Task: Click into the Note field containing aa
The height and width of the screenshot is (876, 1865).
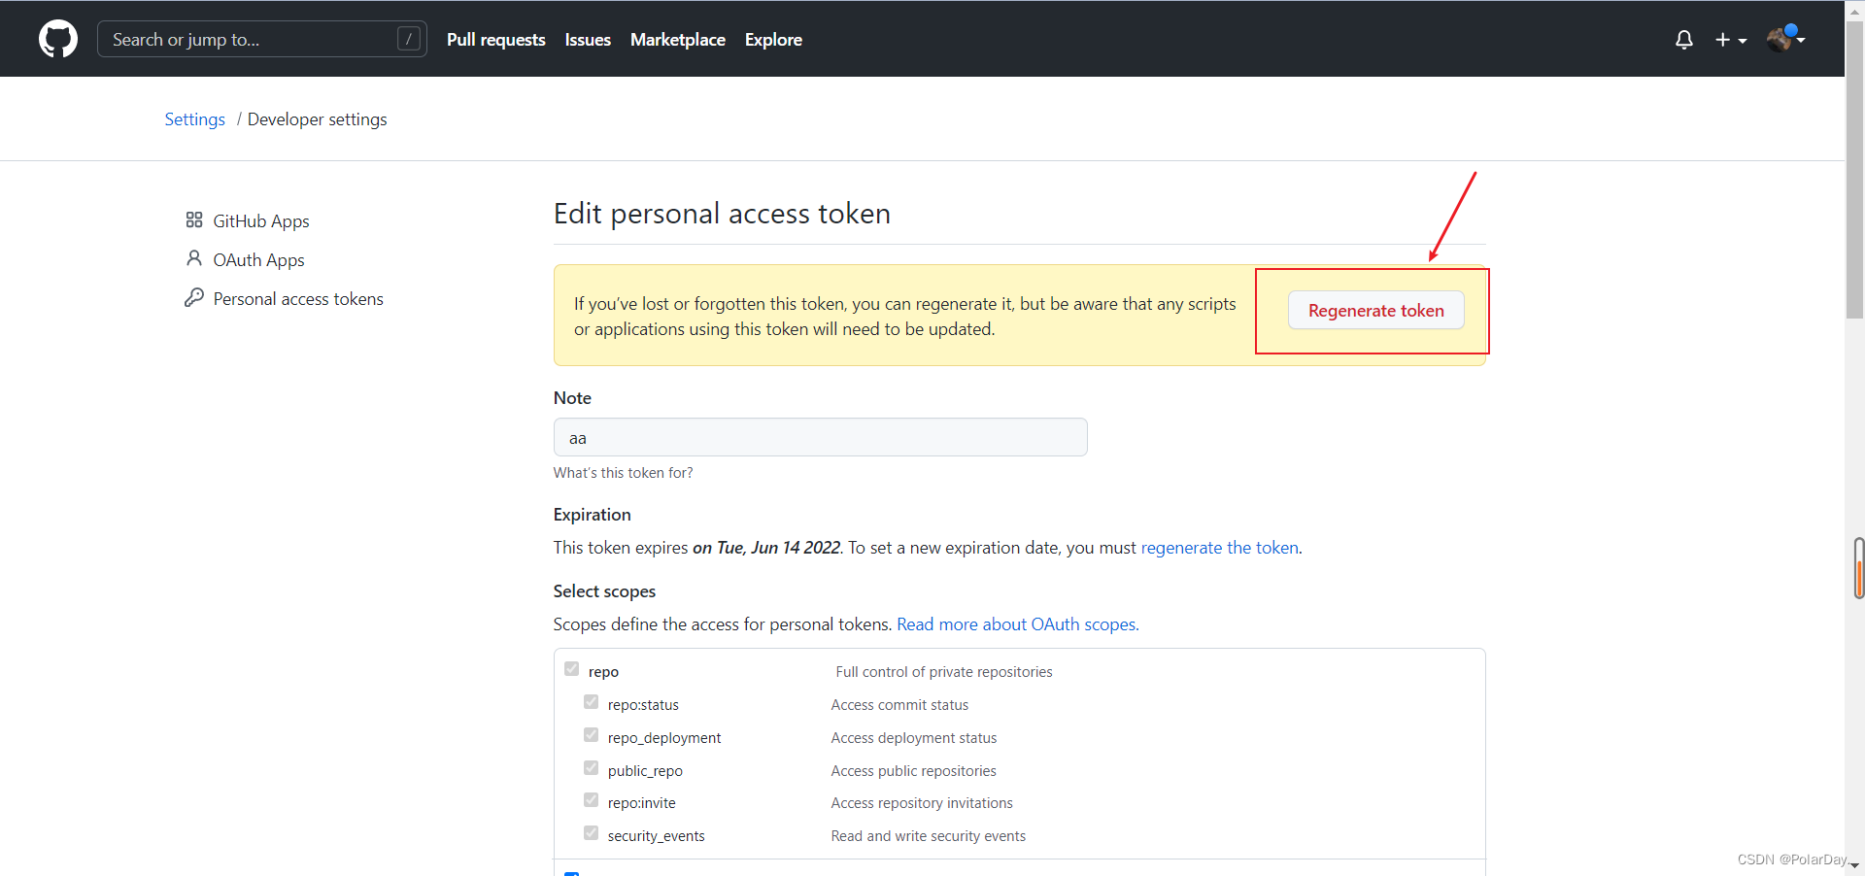Action: (x=820, y=437)
